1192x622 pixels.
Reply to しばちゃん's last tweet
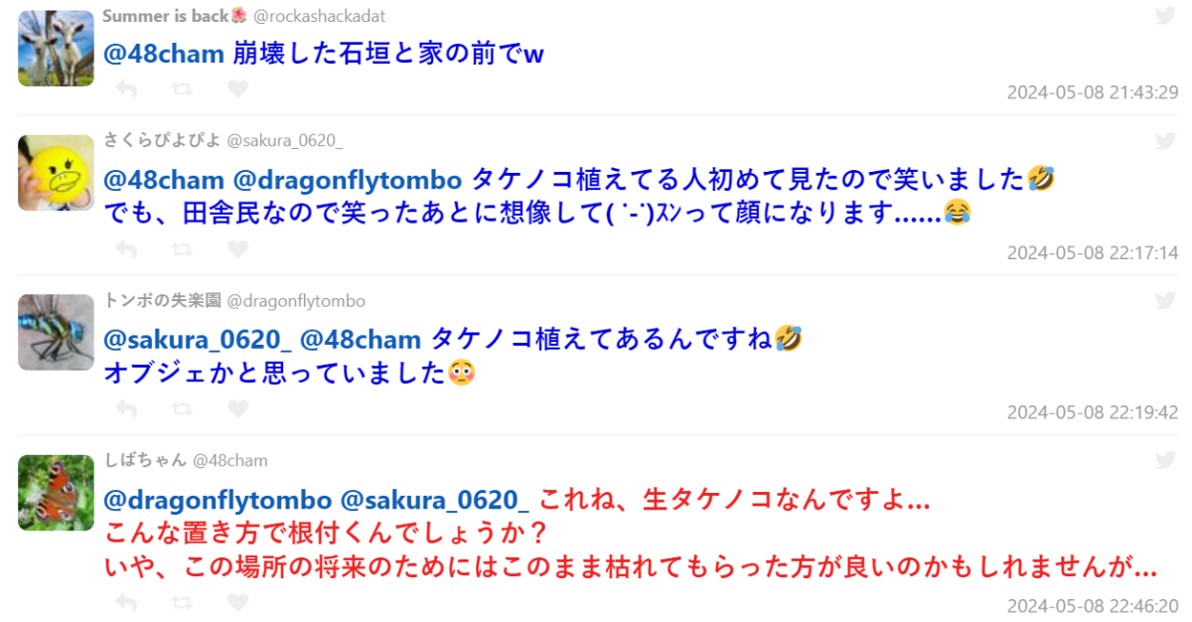pyautogui.click(x=126, y=602)
